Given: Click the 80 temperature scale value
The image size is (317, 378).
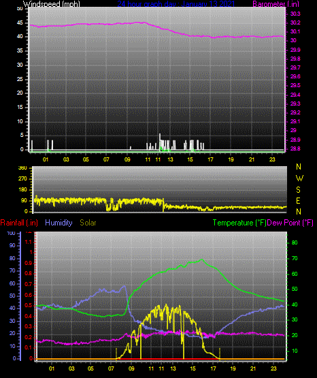Looking at the screenshot, I should pyautogui.click(x=295, y=242).
